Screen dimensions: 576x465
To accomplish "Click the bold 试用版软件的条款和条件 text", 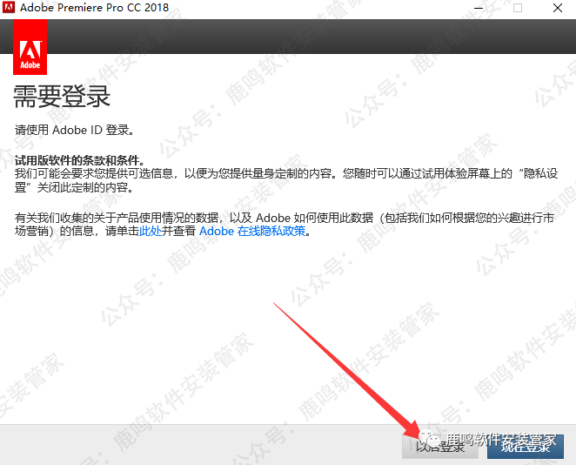I will click(x=80, y=160).
